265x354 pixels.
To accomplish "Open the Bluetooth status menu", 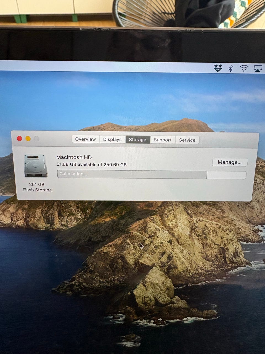I will pyautogui.click(x=230, y=68).
